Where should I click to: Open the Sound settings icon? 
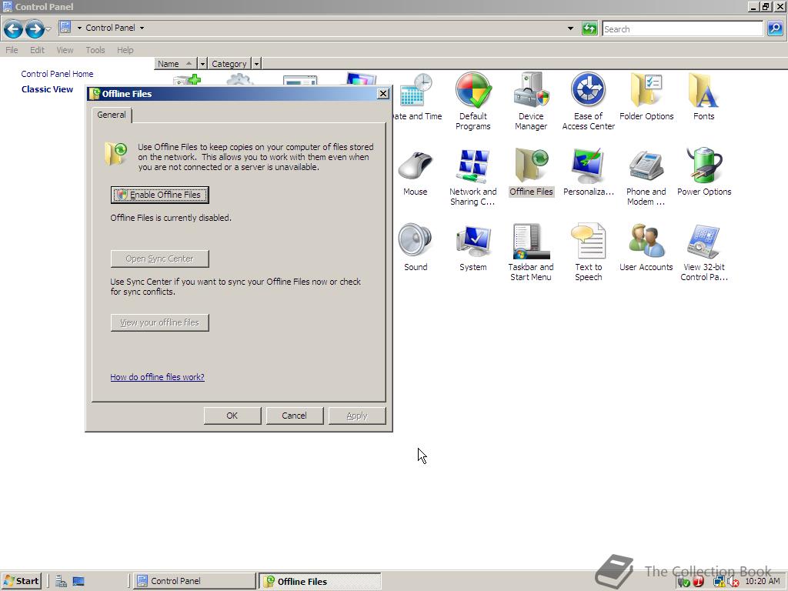416,247
